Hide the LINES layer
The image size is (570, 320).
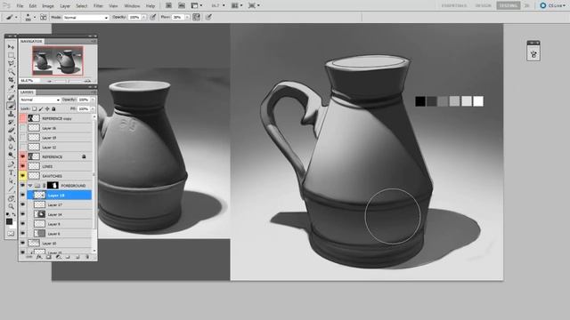click(22, 166)
